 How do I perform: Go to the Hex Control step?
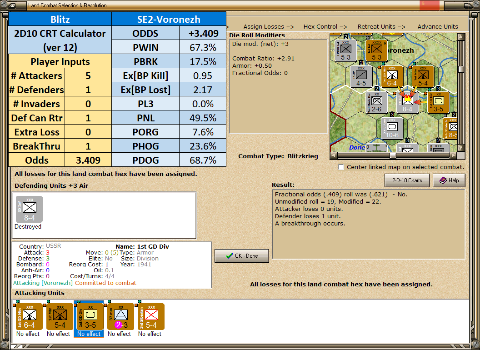(325, 27)
